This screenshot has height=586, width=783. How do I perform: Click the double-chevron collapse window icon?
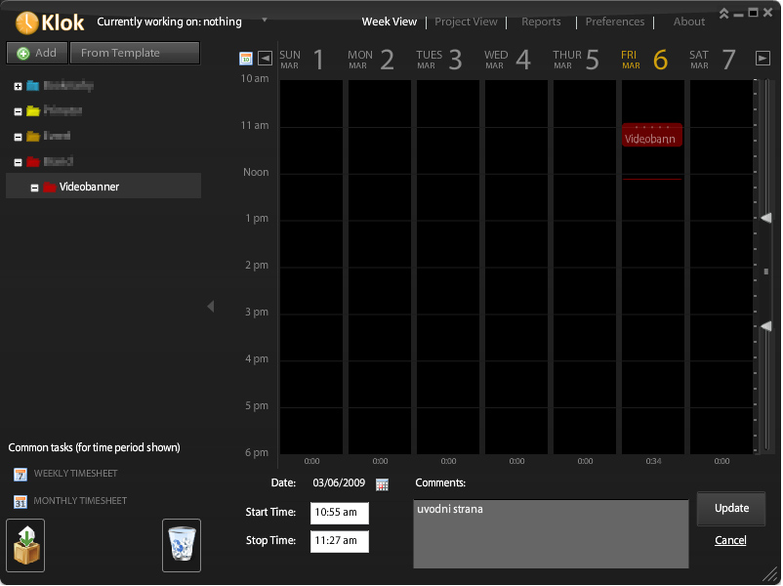[723, 14]
